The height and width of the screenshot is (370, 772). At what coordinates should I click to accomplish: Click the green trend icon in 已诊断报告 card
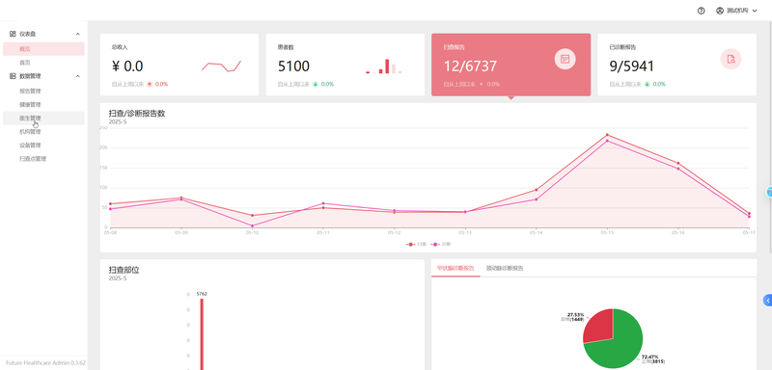(x=647, y=84)
